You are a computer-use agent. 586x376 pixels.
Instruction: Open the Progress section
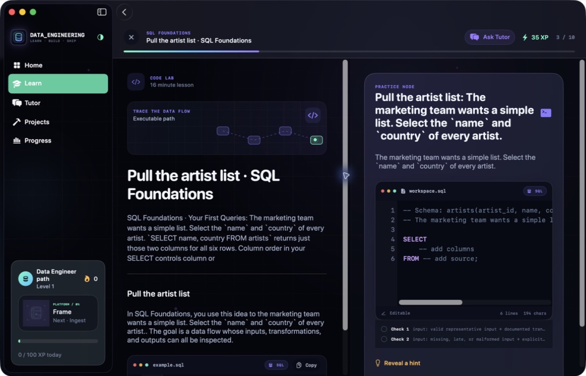click(58, 140)
